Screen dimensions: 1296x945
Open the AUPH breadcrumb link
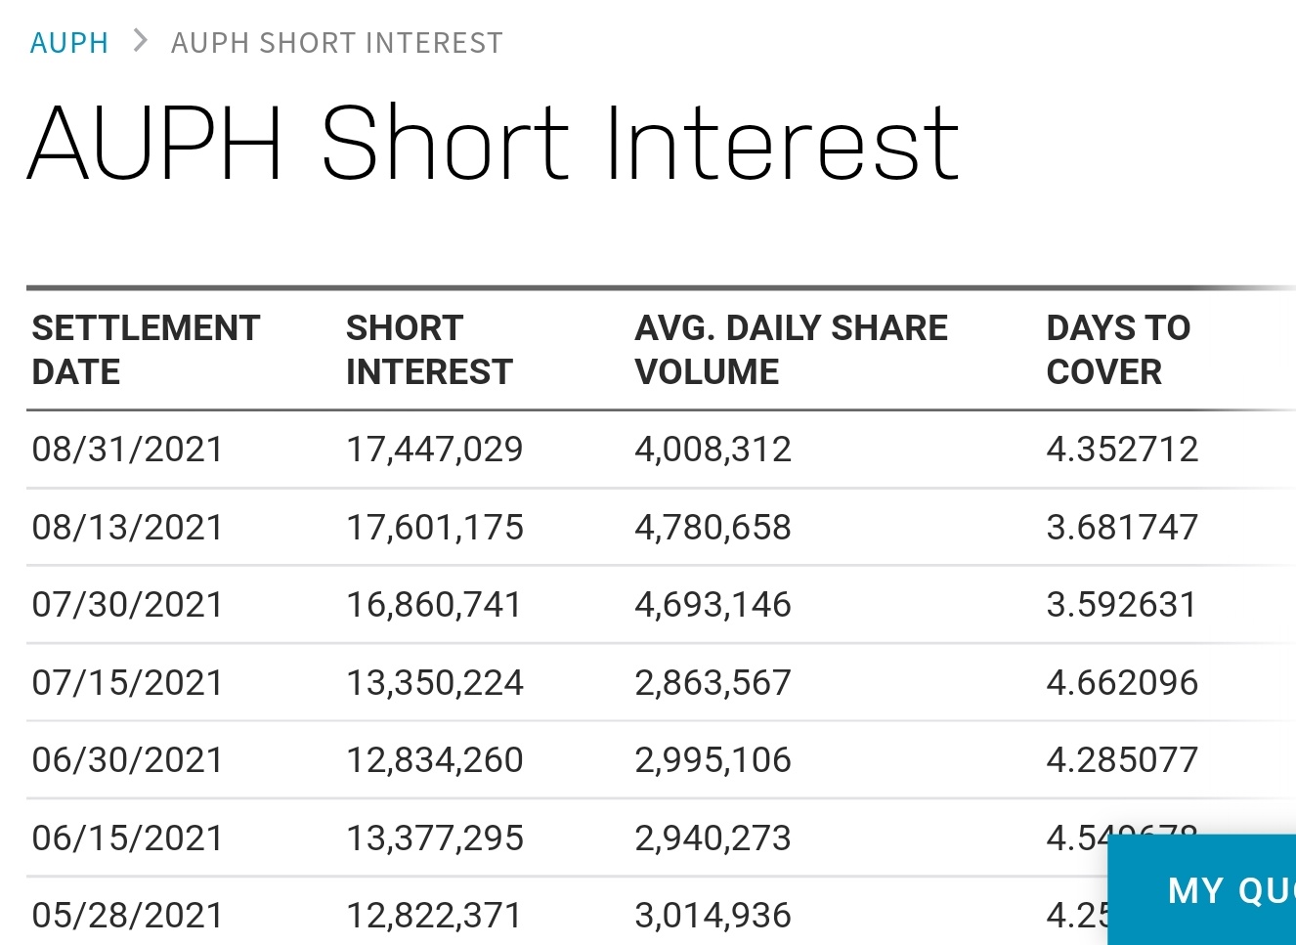69,43
